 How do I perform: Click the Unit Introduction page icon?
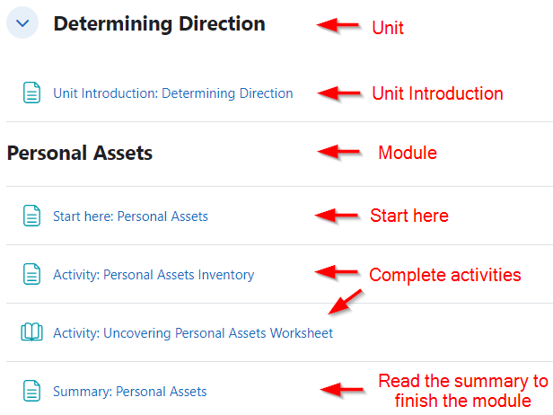click(31, 93)
